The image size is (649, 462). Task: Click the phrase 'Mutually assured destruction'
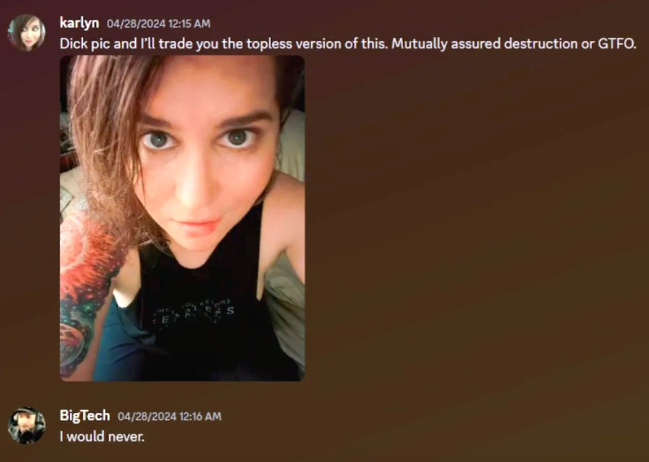click(x=482, y=44)
